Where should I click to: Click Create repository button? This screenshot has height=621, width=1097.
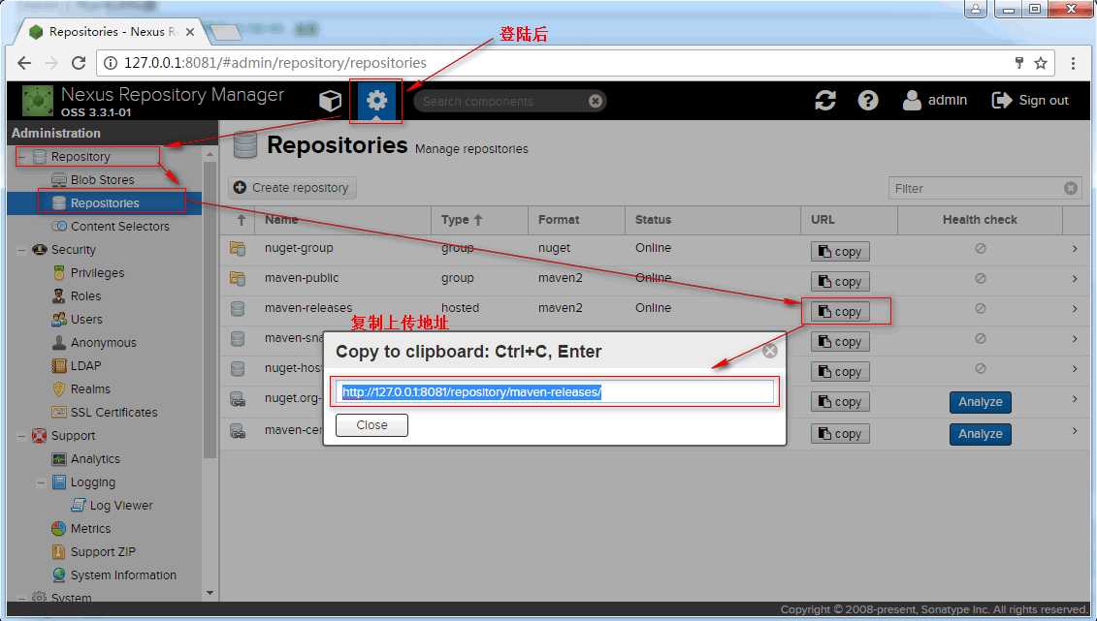click(x=292, y=188)
